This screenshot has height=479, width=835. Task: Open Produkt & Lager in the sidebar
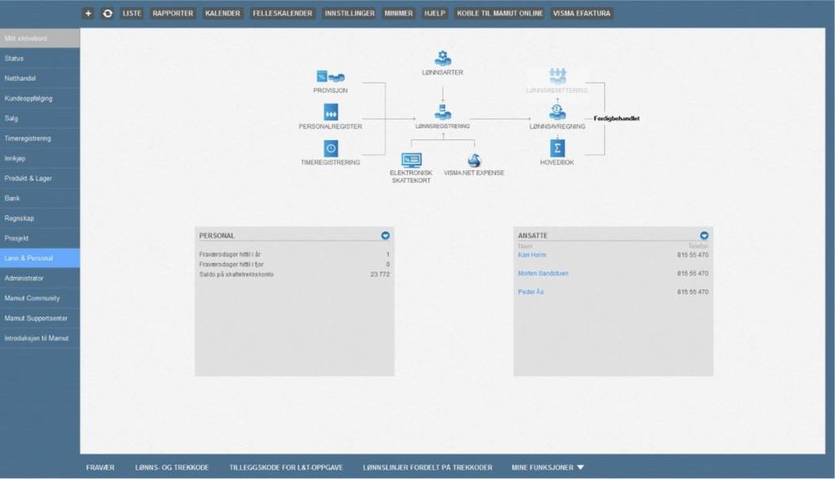pos(40,178)
